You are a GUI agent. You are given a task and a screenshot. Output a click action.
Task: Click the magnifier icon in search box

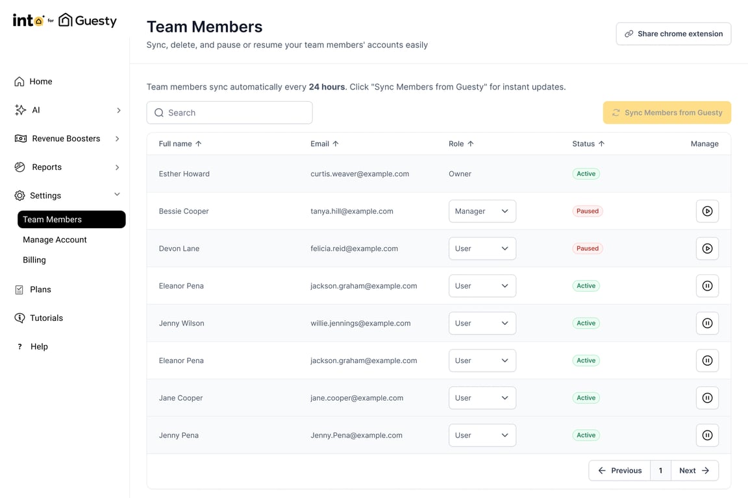pos(159,112)
